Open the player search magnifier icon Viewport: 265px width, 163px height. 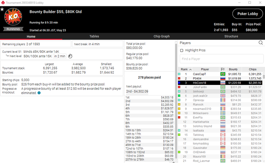tap(260, 43)
